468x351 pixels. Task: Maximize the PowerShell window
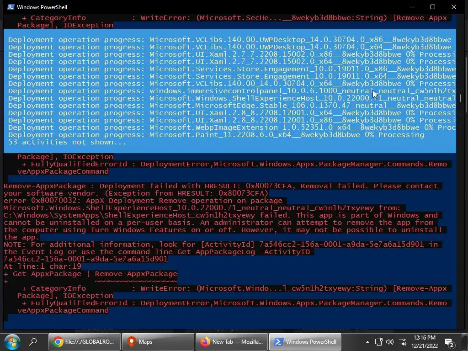433,7
